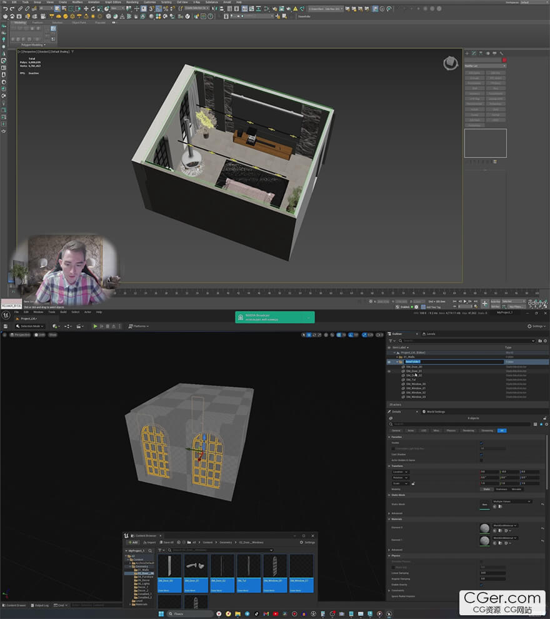Open the File menu in Unreal Editor
The width and height of the screenshot is (550, 619).
17,312
